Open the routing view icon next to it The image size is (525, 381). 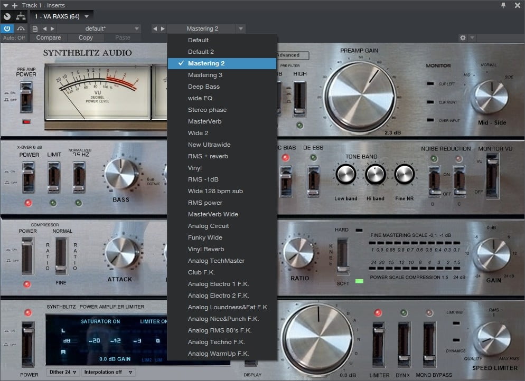pyautogui.click(x=20, y=16)
